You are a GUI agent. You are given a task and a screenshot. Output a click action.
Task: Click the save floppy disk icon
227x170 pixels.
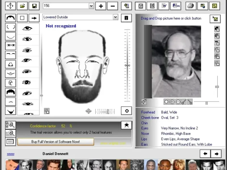pyautogui.click(x=34, y=6)
